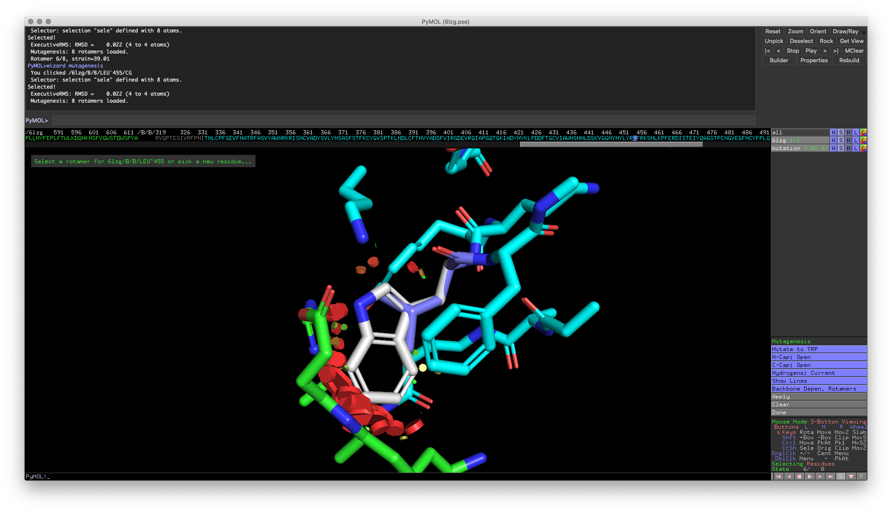892x513 pixels.
Task: Click Selecting Residues mode label
Action: pos(803,464)
